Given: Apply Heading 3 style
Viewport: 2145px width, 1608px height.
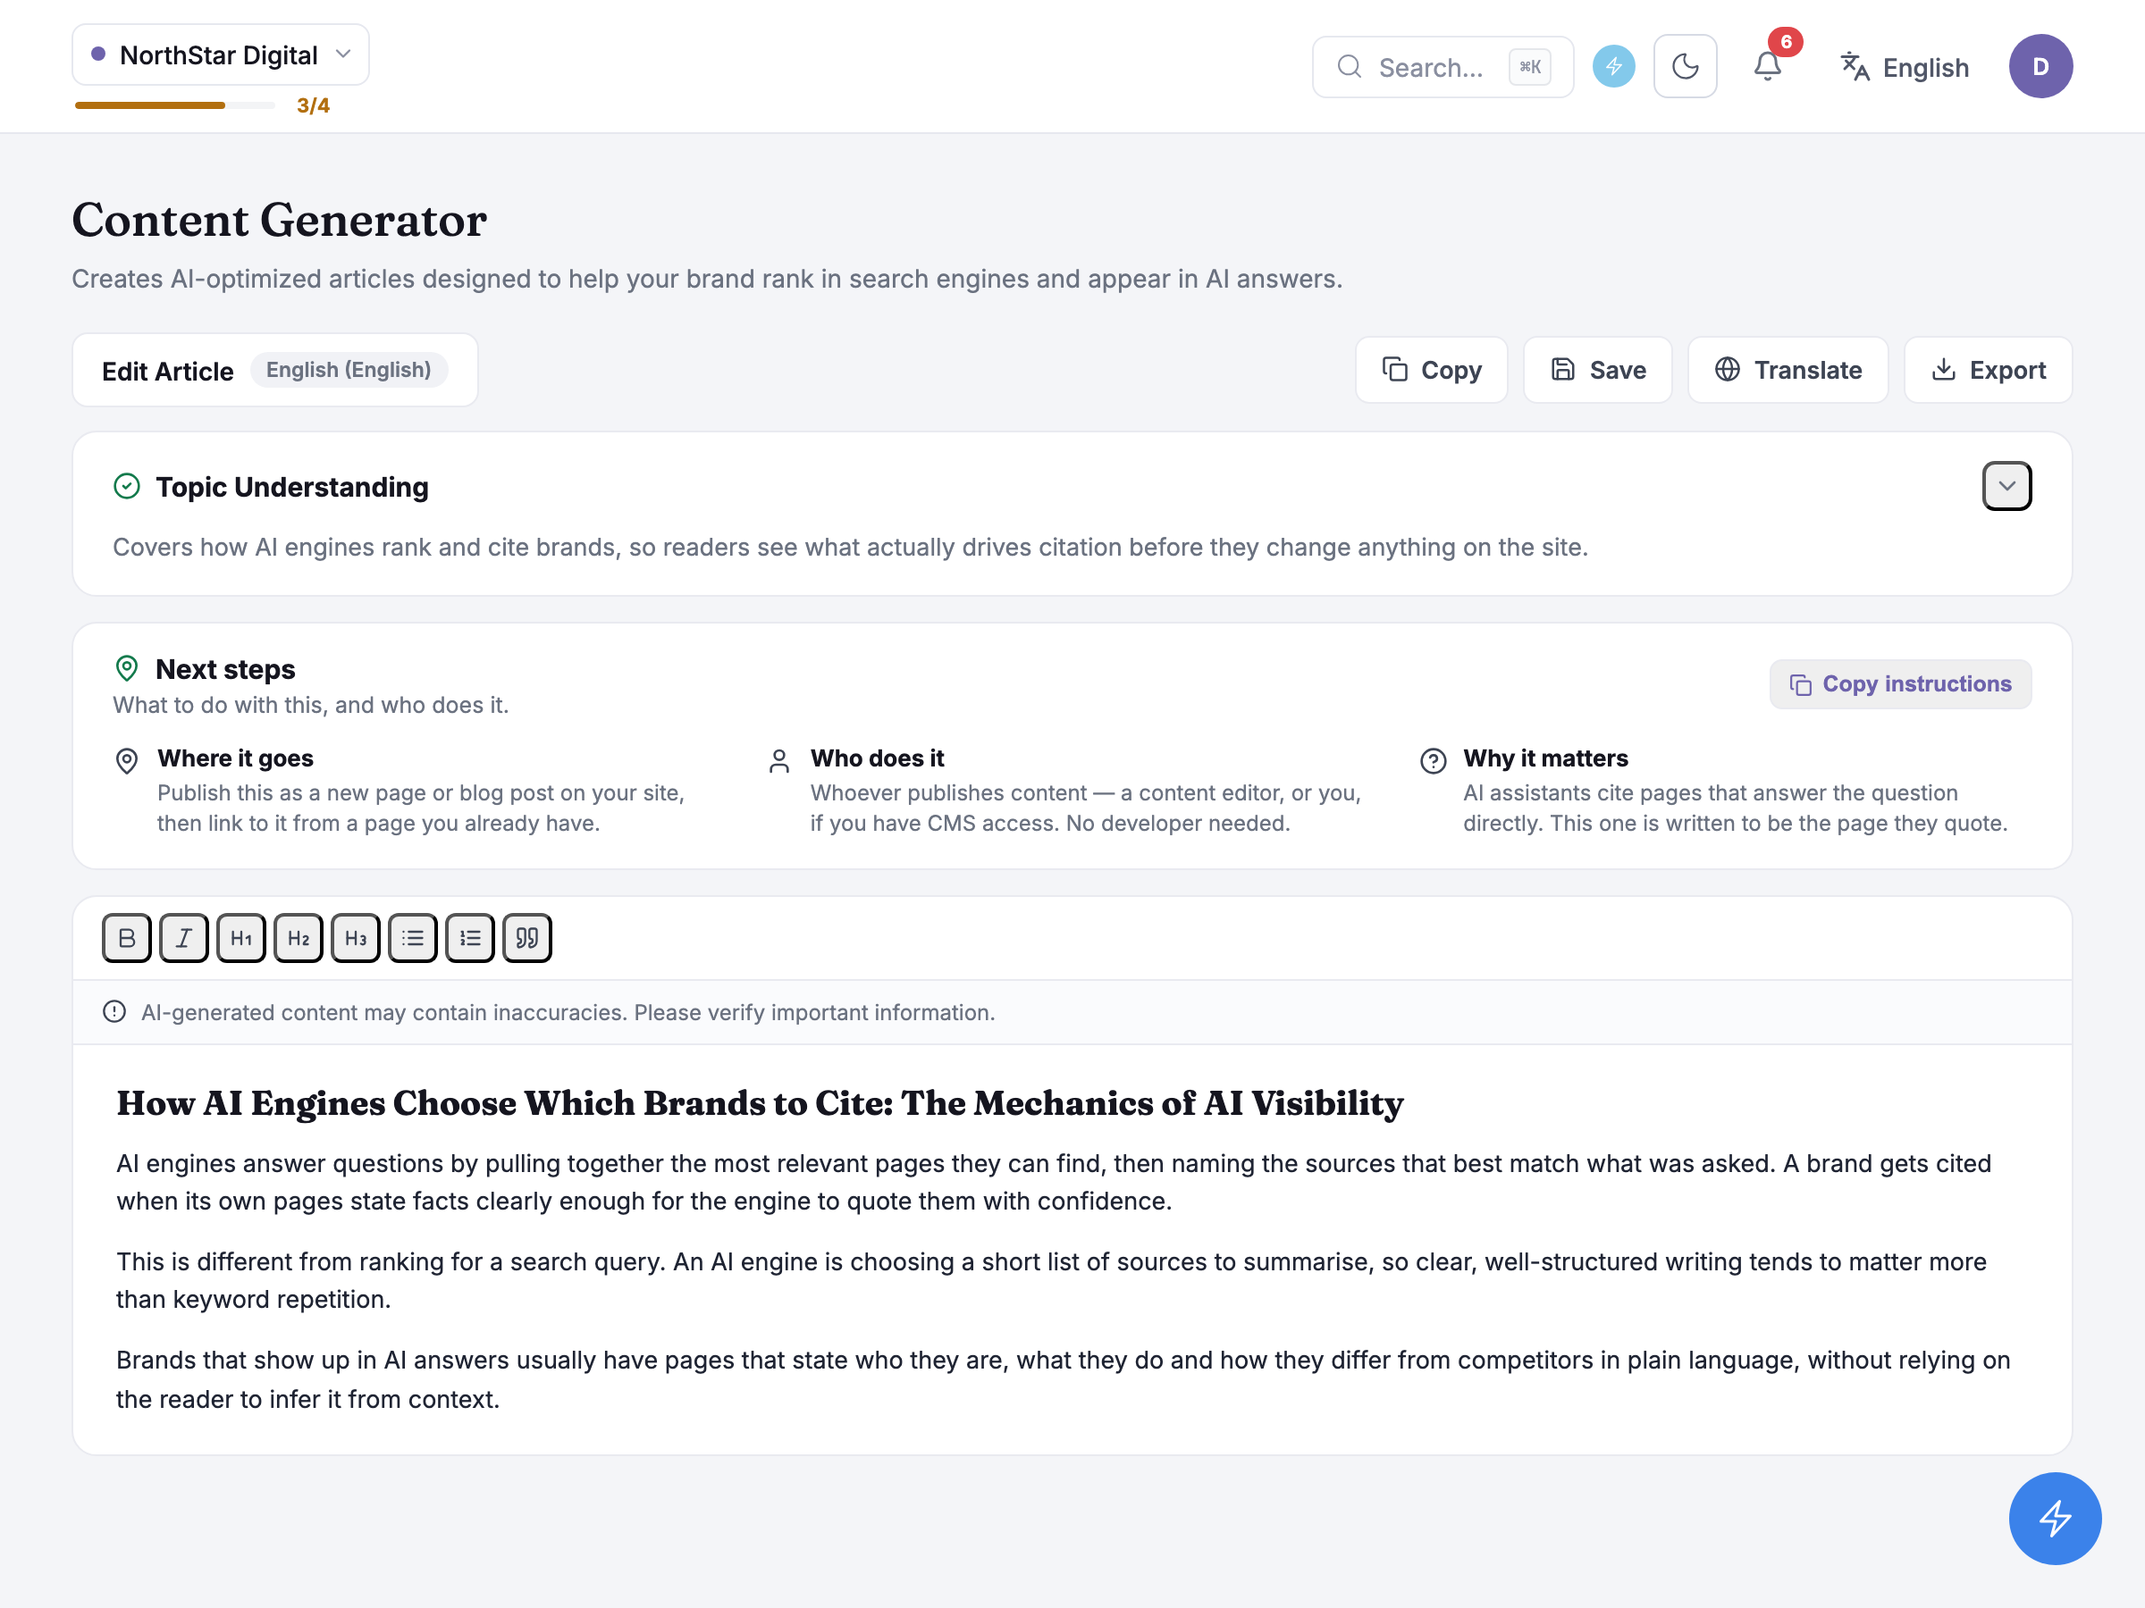Looking at the screenshot, I should point(355,938).
